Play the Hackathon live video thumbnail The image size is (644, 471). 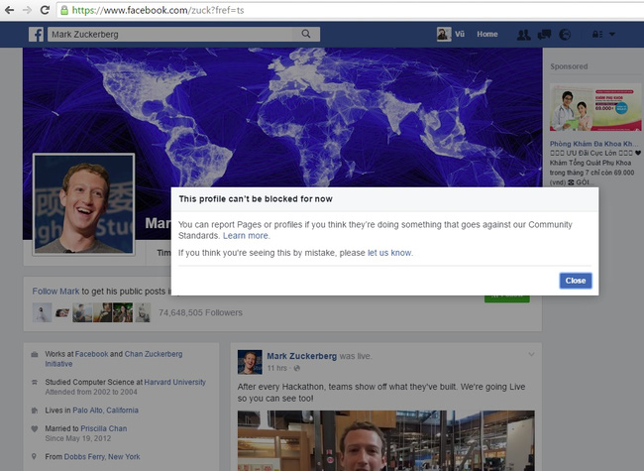pos(386,440)
